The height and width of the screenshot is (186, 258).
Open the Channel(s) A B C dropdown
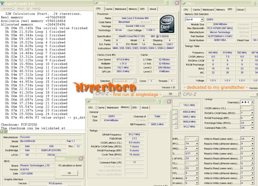point(252,102)
